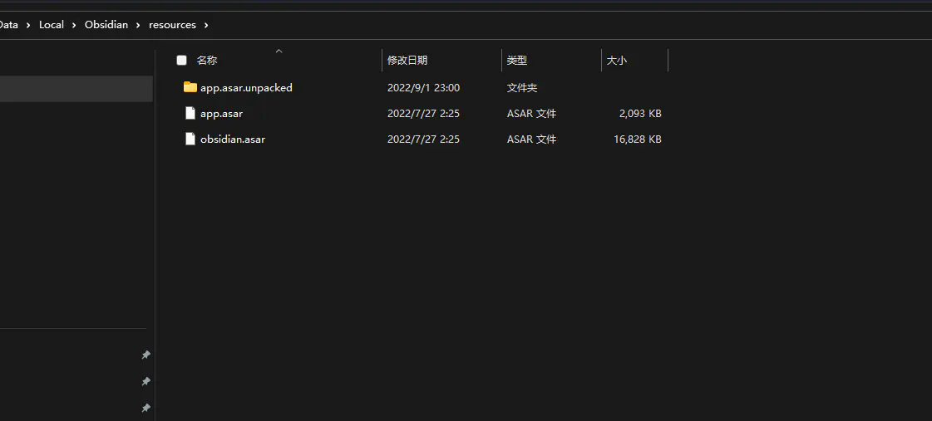Expand the chevron after resources breadcrumb
The height and width of the screenshot is (421, 932).
(x=206, y=25)
